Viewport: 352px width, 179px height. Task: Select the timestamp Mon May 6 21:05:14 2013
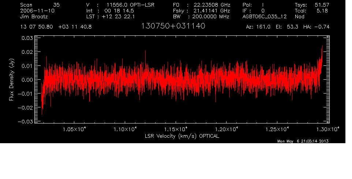tap(303, 141)
